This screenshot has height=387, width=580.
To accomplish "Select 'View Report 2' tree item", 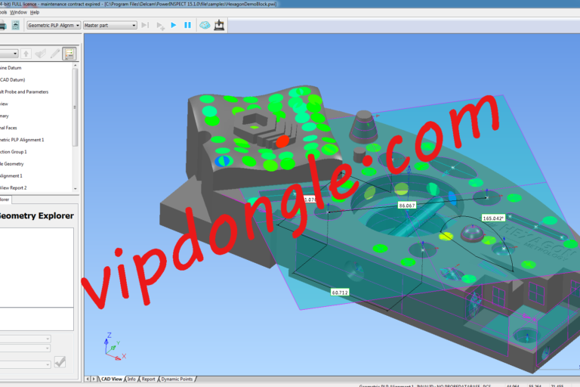I will [x=14, y=187].
